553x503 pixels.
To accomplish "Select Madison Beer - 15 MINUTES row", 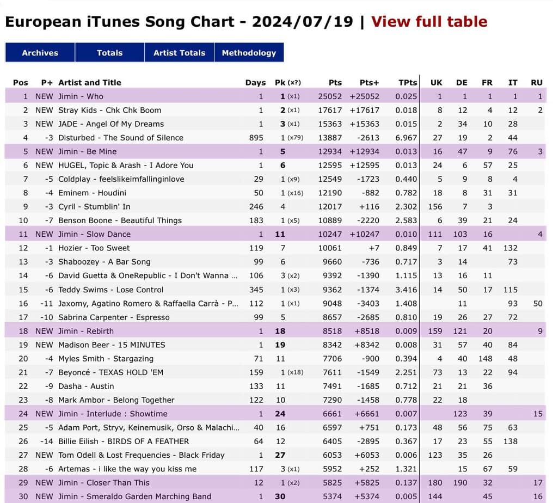I will [112, 345].
